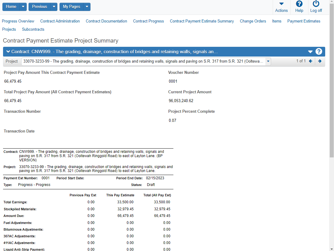Viewport: 334px width, 251px height.
Task: Click the Previous button
Action: (39, 7)
